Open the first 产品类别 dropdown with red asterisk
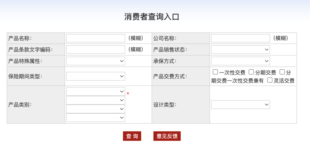The image size is (310, 143). (x=96, y=91)
